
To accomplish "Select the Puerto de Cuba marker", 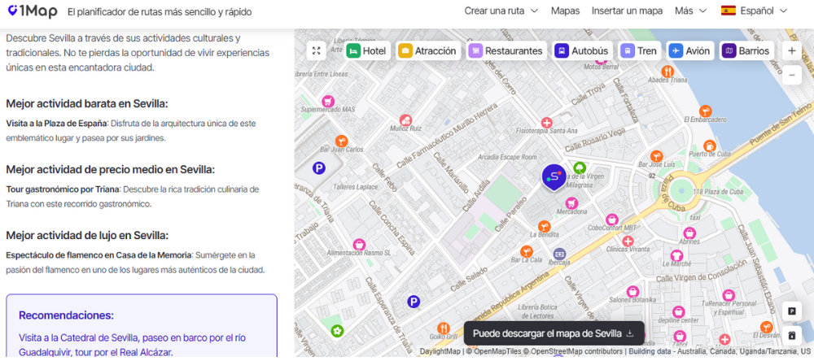I will point(710,146).
